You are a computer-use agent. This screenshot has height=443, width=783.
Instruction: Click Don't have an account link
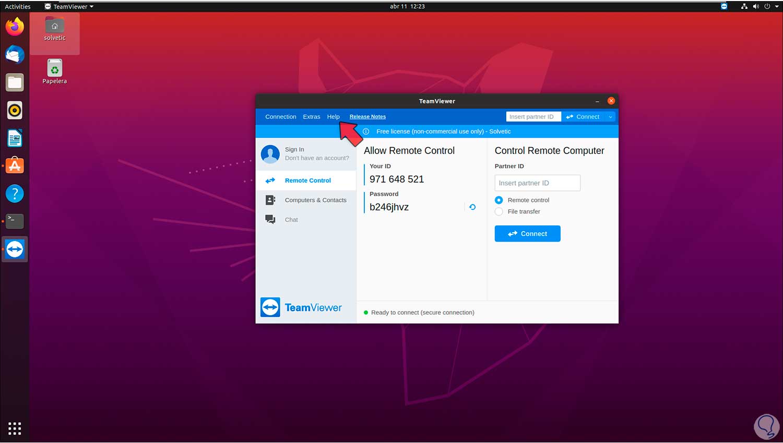(x=317, y=158)
